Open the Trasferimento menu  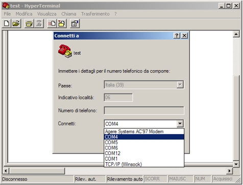(x=95, y=14)
